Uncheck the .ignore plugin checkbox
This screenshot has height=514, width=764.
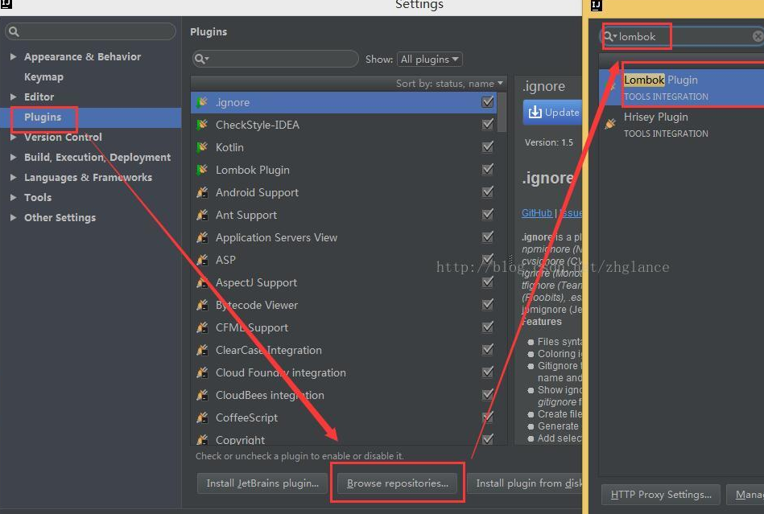487,101
